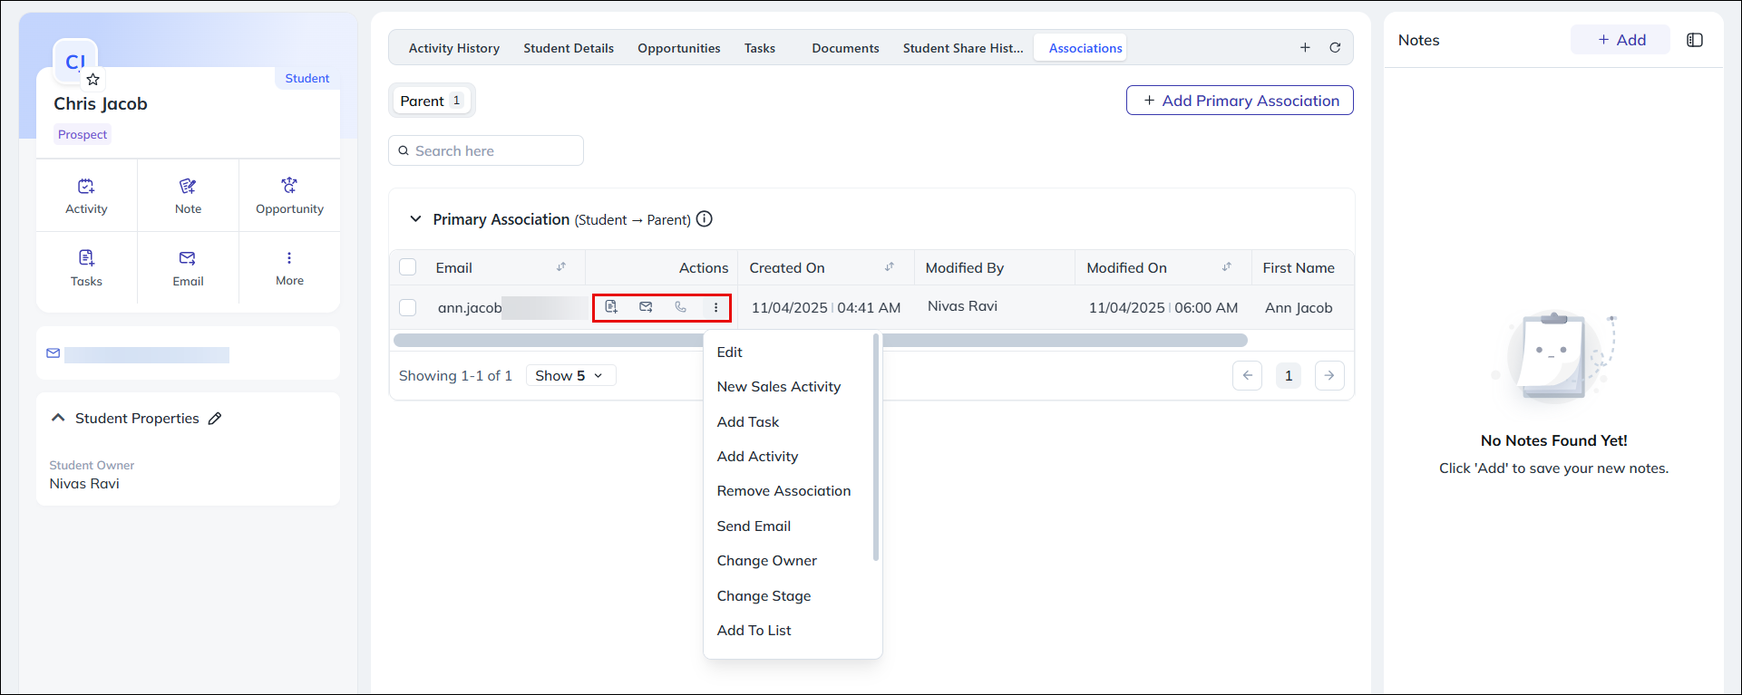
Task: Click the phone call icon in Actions
Action: 680,307
